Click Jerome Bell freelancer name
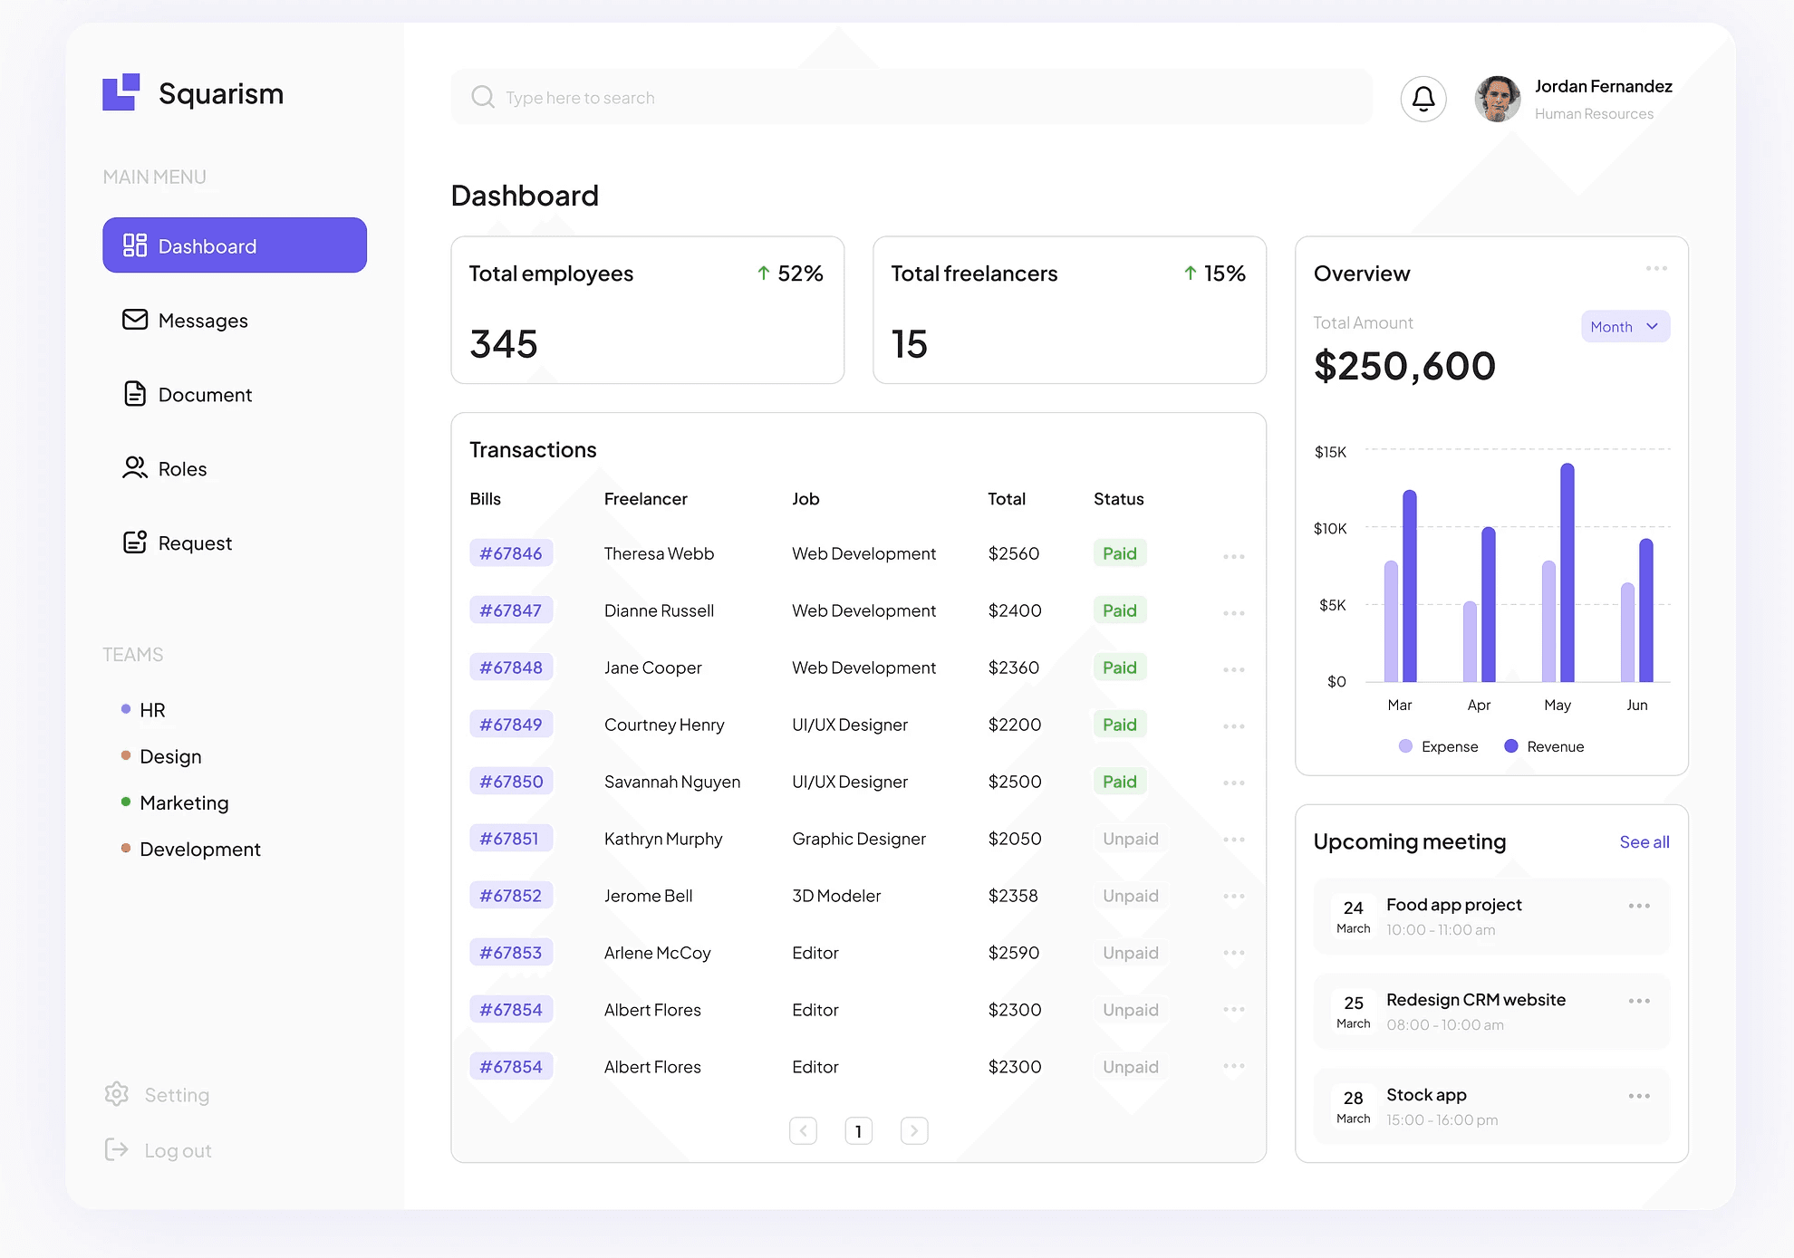The height and width of the screenshot is (1258, 1794). pos(649,896)
